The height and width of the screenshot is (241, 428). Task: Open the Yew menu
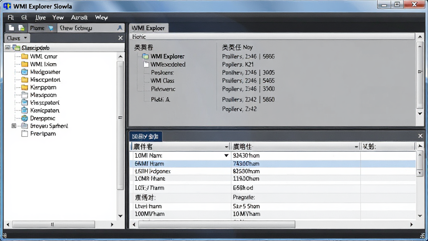[x=58, y=18]
